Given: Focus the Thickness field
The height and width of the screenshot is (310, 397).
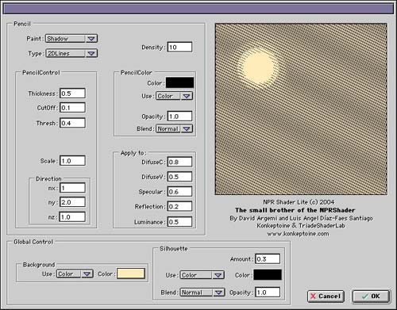Looking at the screenshot, I should [72, 94].
